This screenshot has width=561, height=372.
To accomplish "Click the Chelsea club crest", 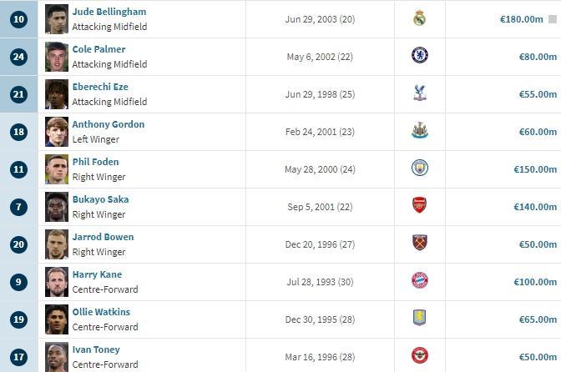I will tap(419, 56).
